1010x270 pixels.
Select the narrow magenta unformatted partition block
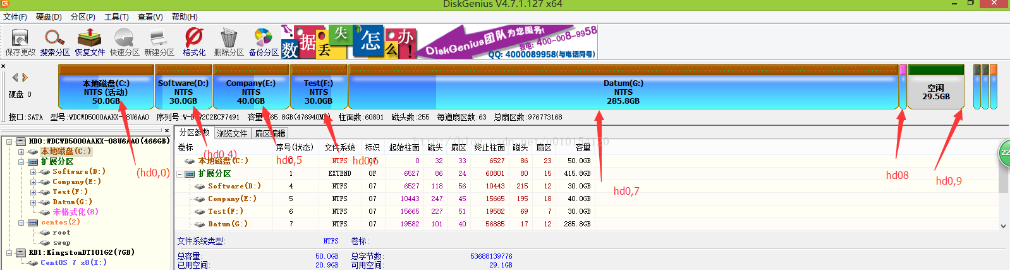[x=903, y=86]
